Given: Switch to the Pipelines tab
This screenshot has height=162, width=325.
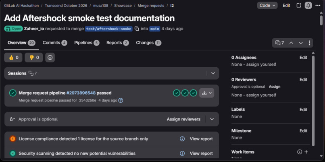Looking at the screenshot, I should point(87,43).
